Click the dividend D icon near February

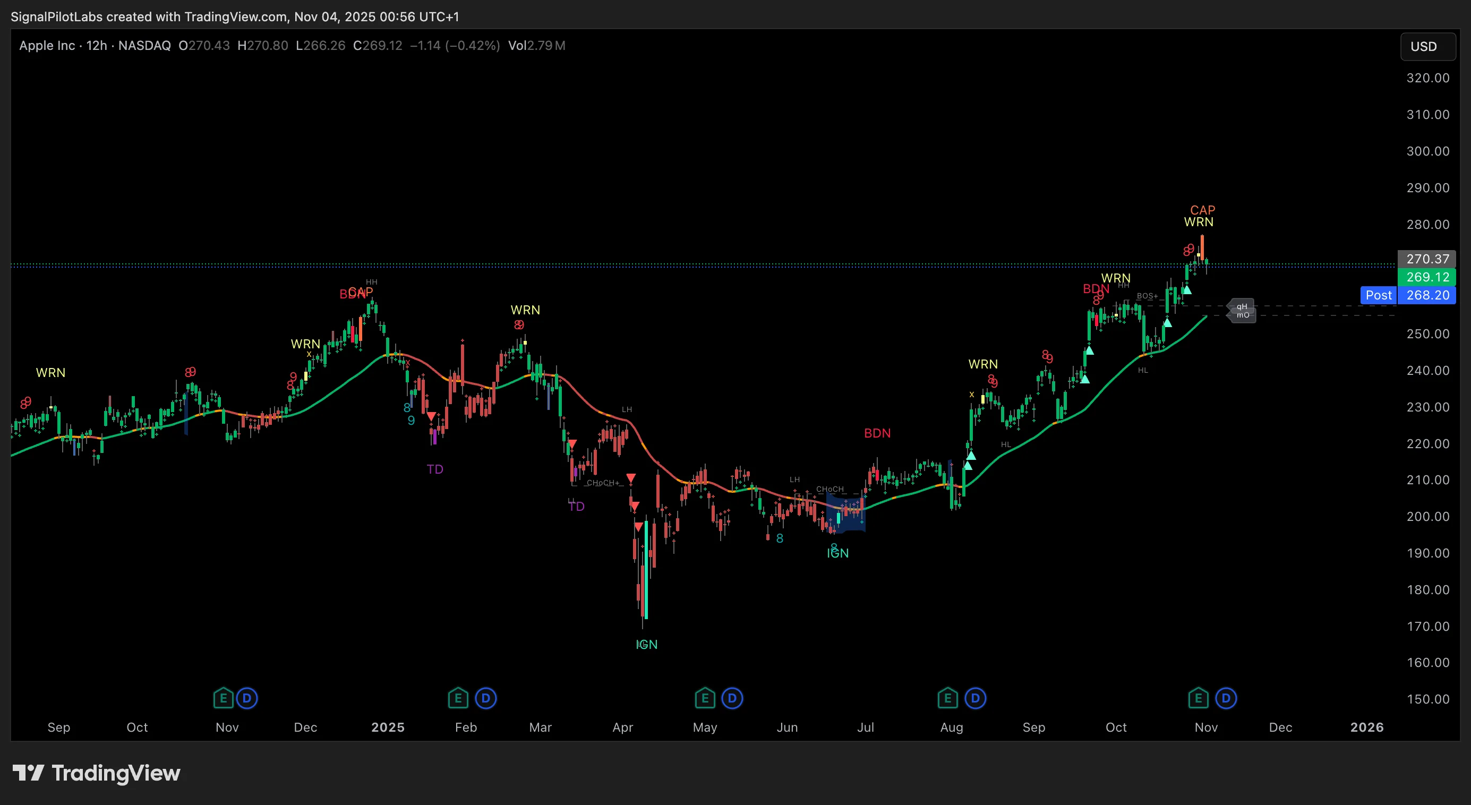(x=485, y=698)
